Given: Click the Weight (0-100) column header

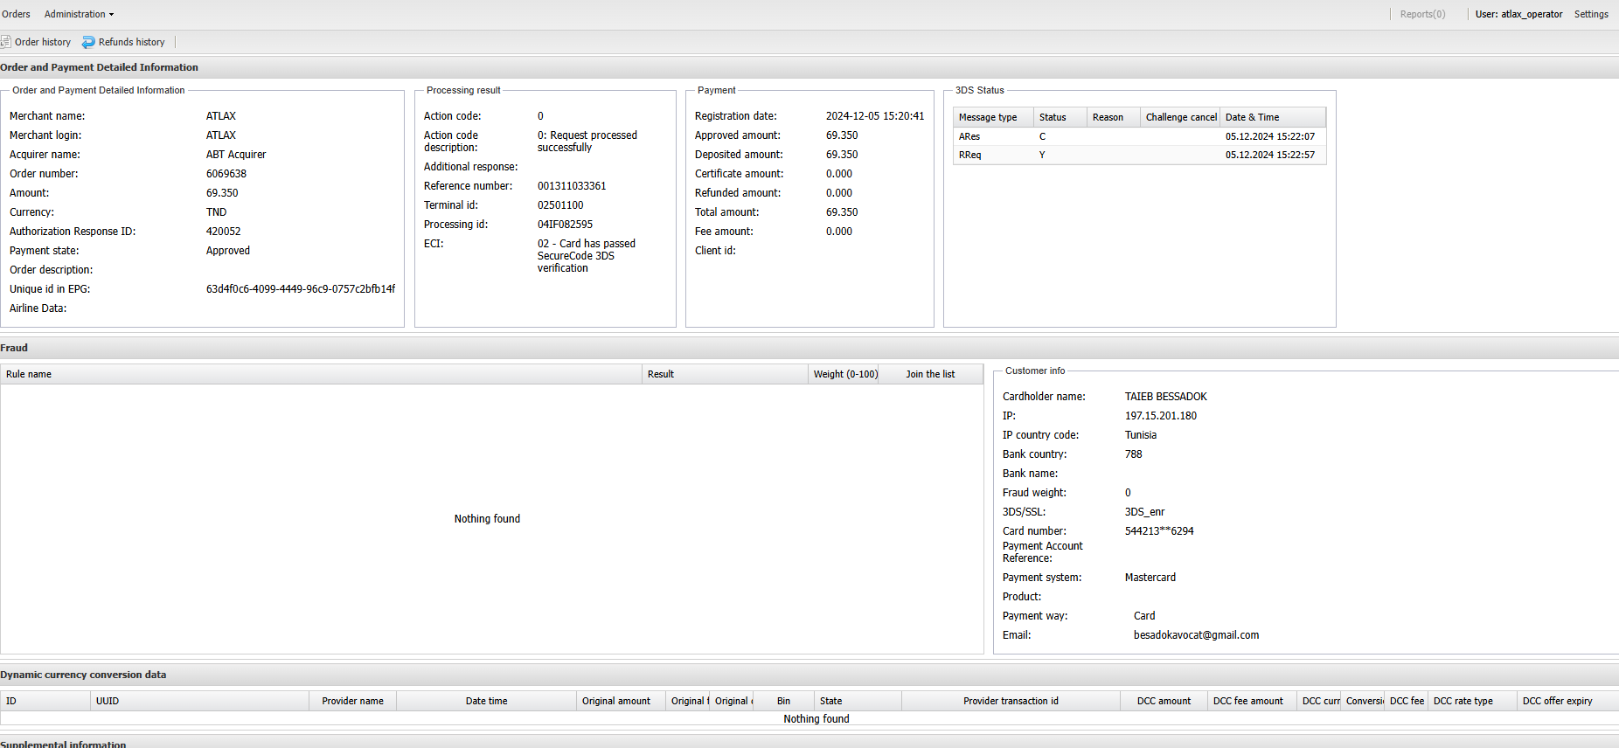Looking at the screenshot, I should click(x=844, y=374).
